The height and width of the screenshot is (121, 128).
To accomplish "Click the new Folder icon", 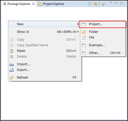I will tap(84, 32).
